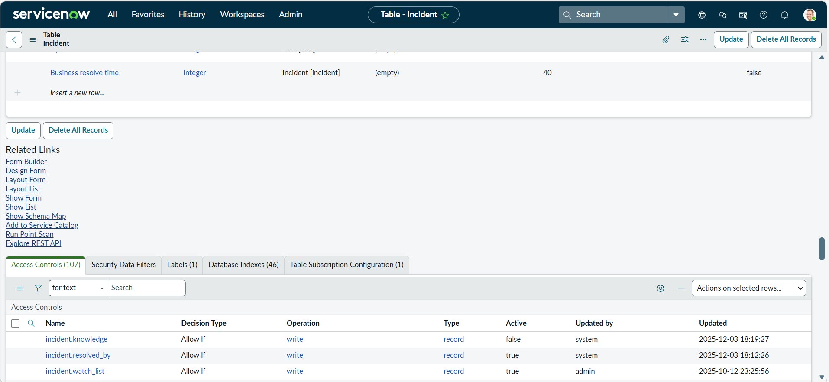829x382 pixels.
Task: Click the help question mark icon
Action: tap(764, 15)
